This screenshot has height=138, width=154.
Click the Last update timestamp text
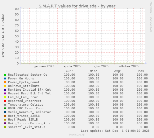click(115, 131)
